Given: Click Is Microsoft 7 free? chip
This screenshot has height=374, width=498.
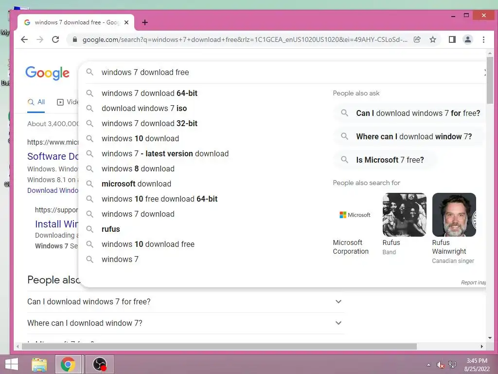Looking at the screenshot, I should [385, 160].
